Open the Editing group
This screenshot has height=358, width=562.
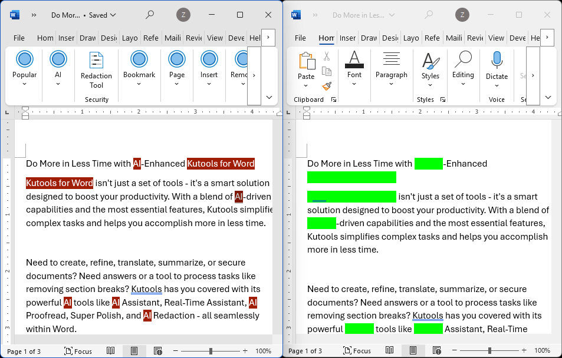[x=463, y=69]
